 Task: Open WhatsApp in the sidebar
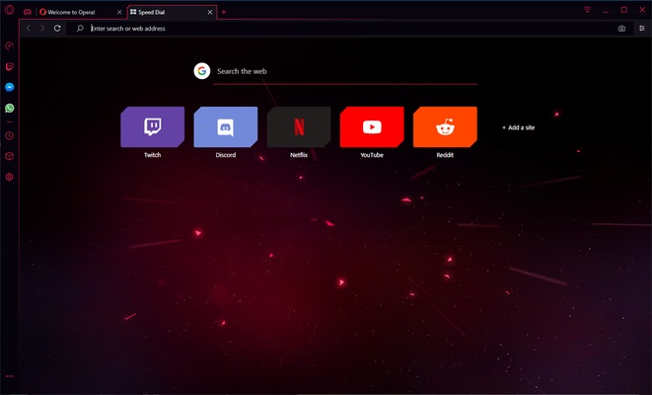point(9,108)
